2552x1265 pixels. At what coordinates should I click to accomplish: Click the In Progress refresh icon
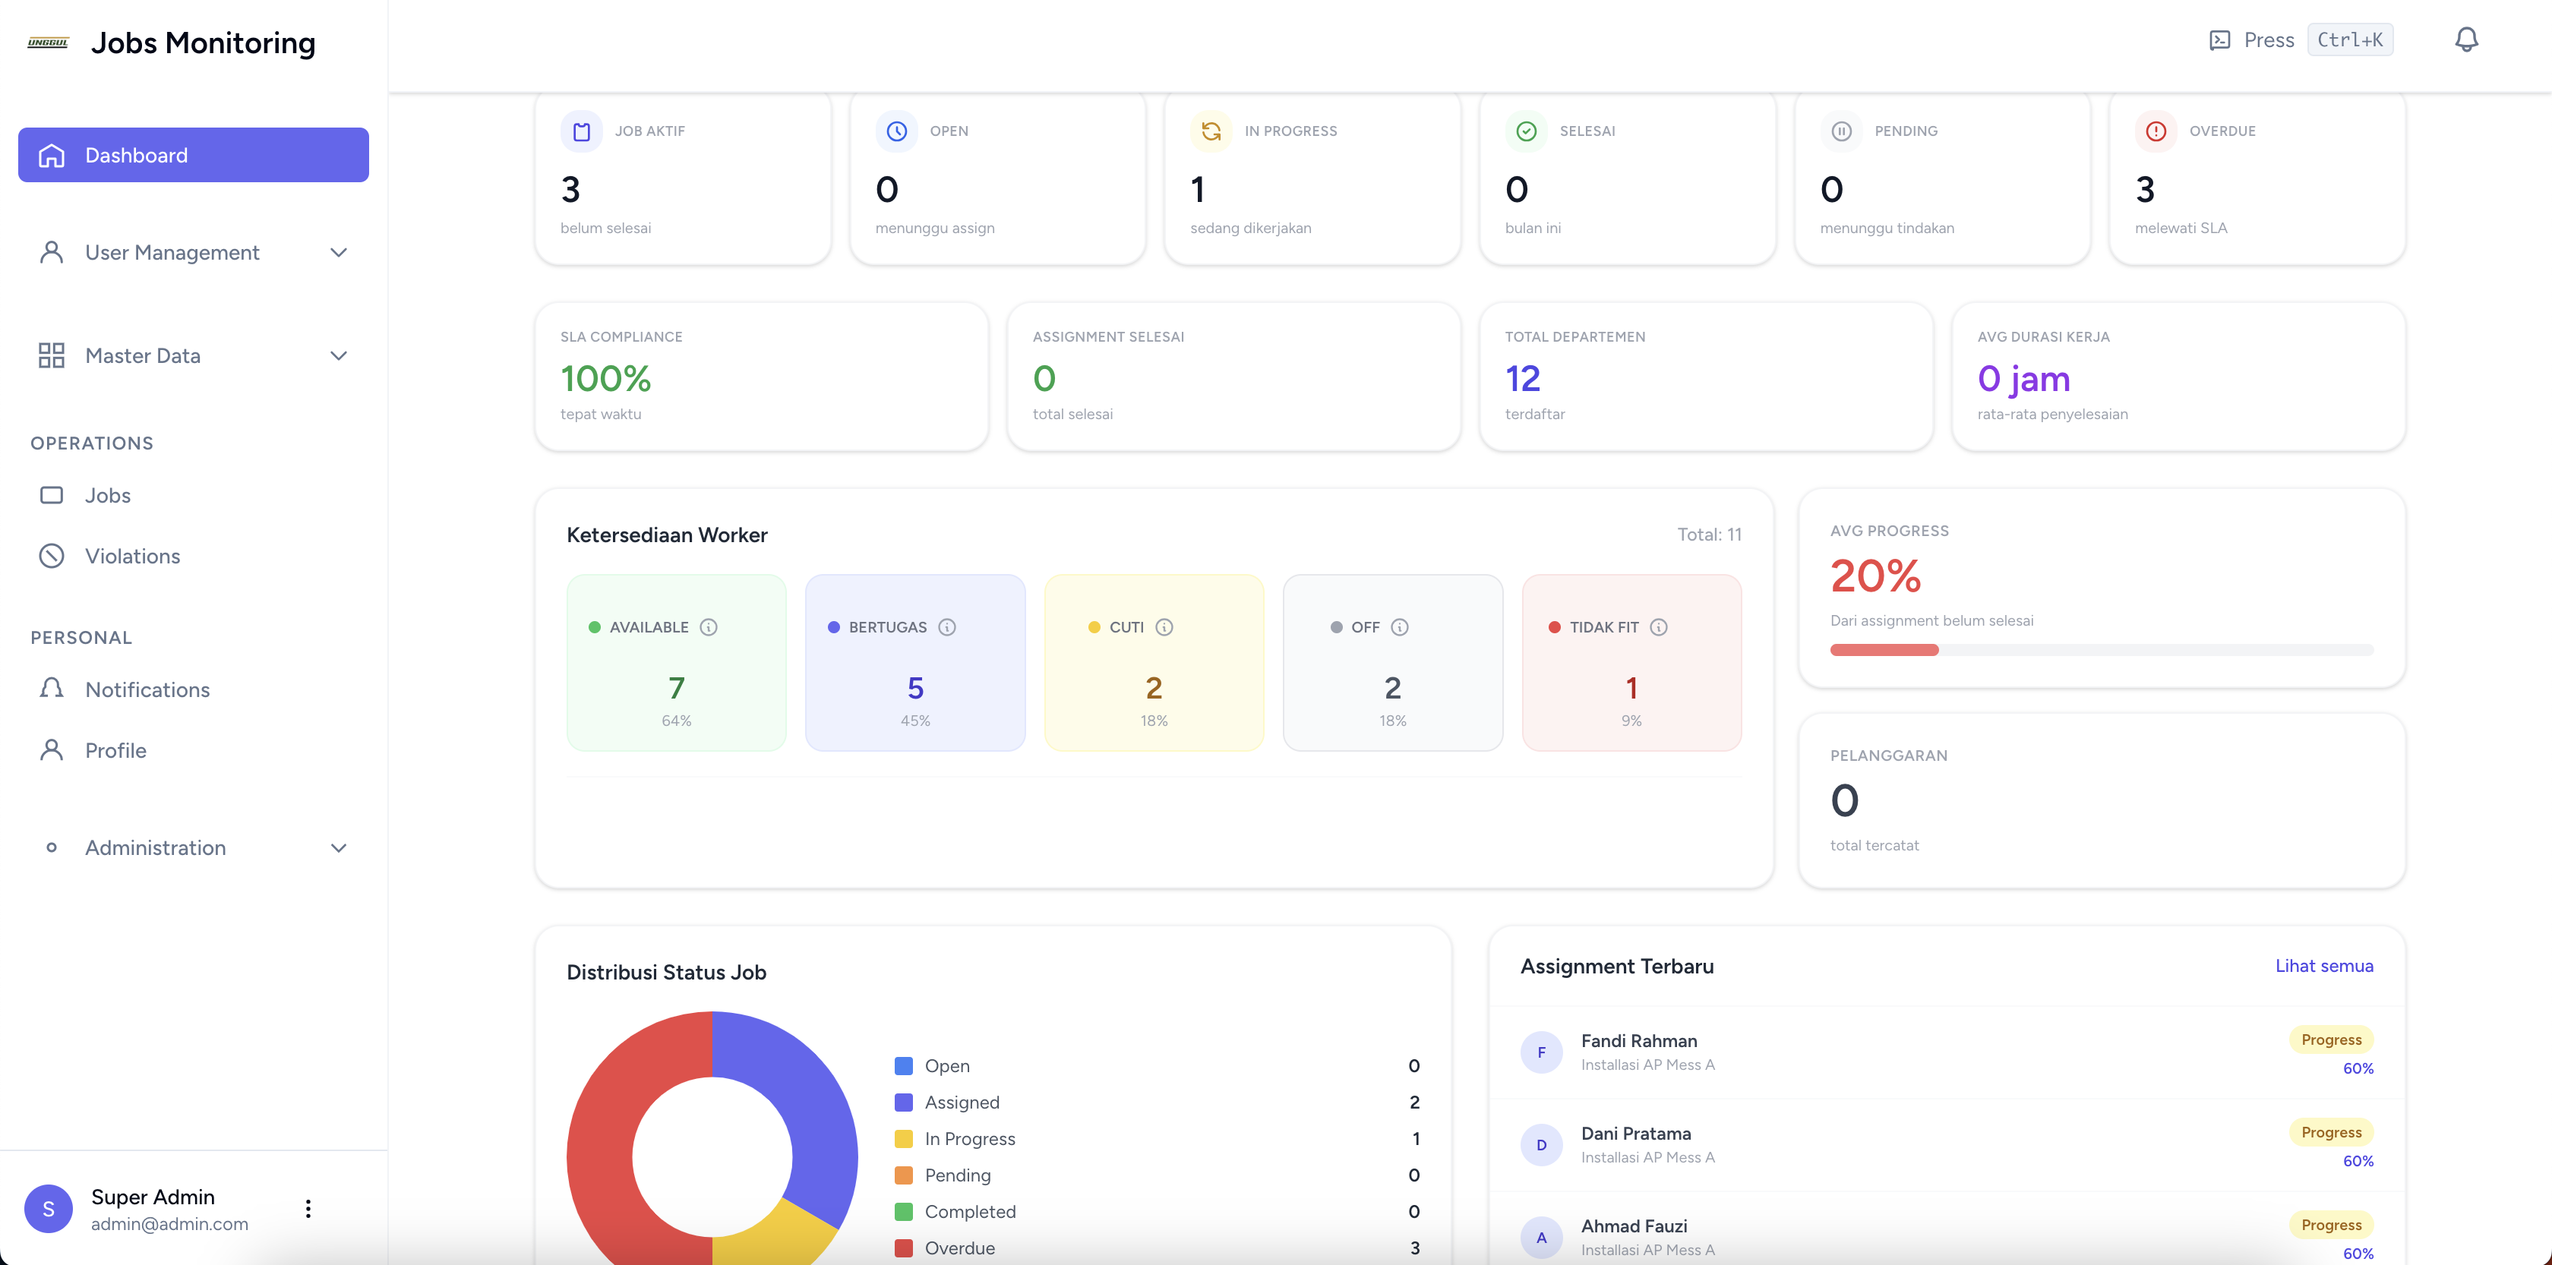1211,131
